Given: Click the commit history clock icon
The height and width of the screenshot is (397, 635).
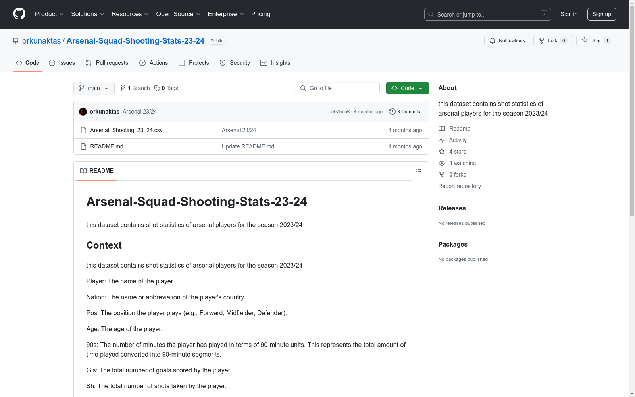Looking at the screenshot, I should (x=393, y=112).
